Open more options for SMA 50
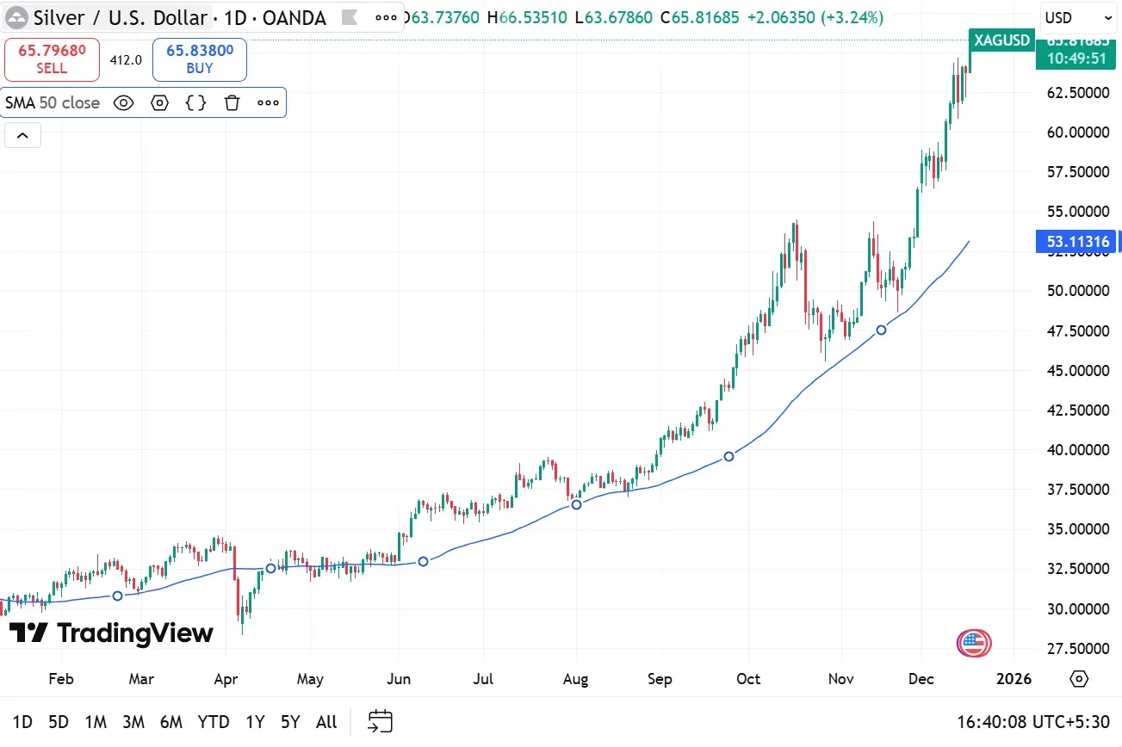Image resolution: width=1122 pixels, height=747 pixels. (x=268, y=102)
